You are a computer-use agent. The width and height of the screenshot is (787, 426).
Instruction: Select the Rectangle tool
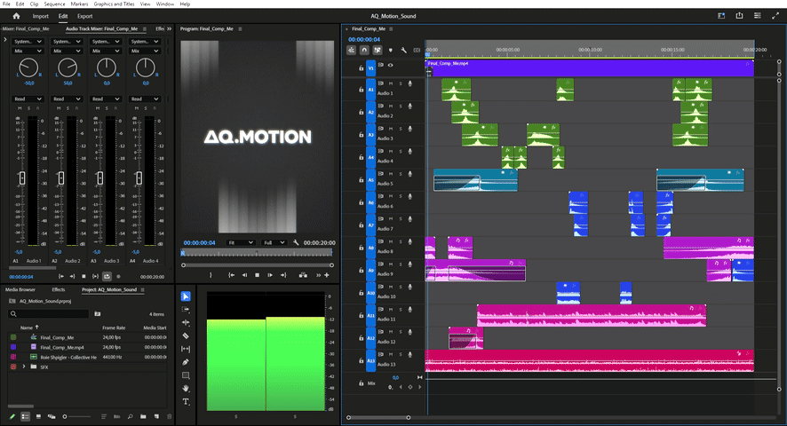186,375
